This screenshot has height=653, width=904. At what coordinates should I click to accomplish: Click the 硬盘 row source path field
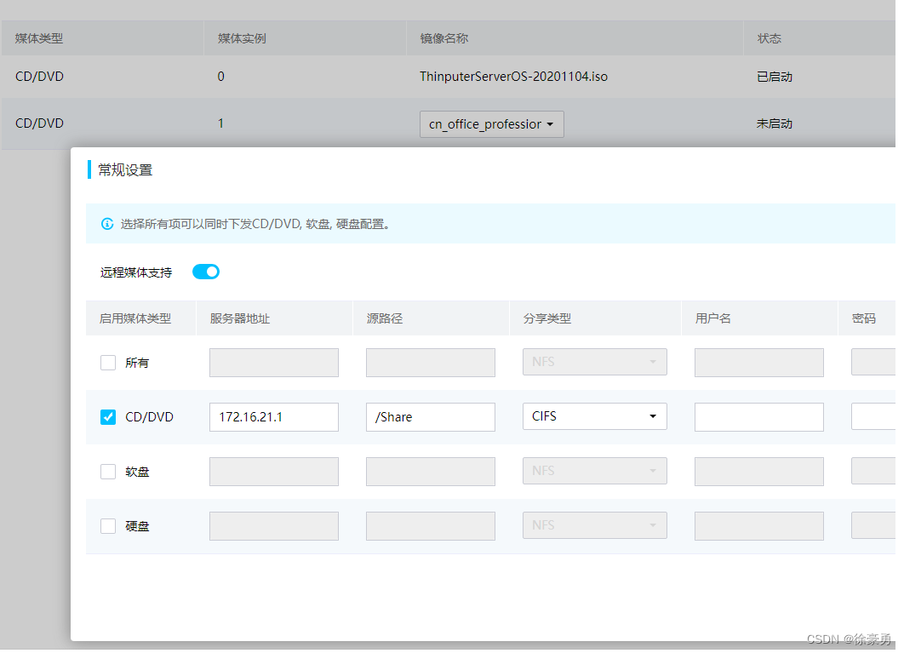tap(431, 526)
